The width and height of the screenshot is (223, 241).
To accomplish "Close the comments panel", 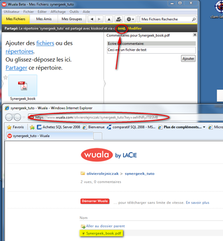I will click(x=195, y=35).
